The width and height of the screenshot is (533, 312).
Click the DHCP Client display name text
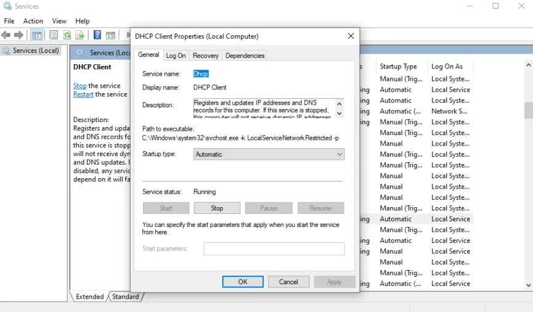(x=210, y=88)
